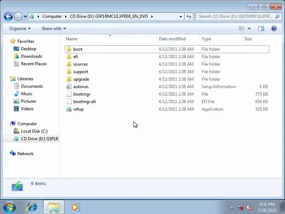Click the Setup Information type cell

(x=218, y=87)
